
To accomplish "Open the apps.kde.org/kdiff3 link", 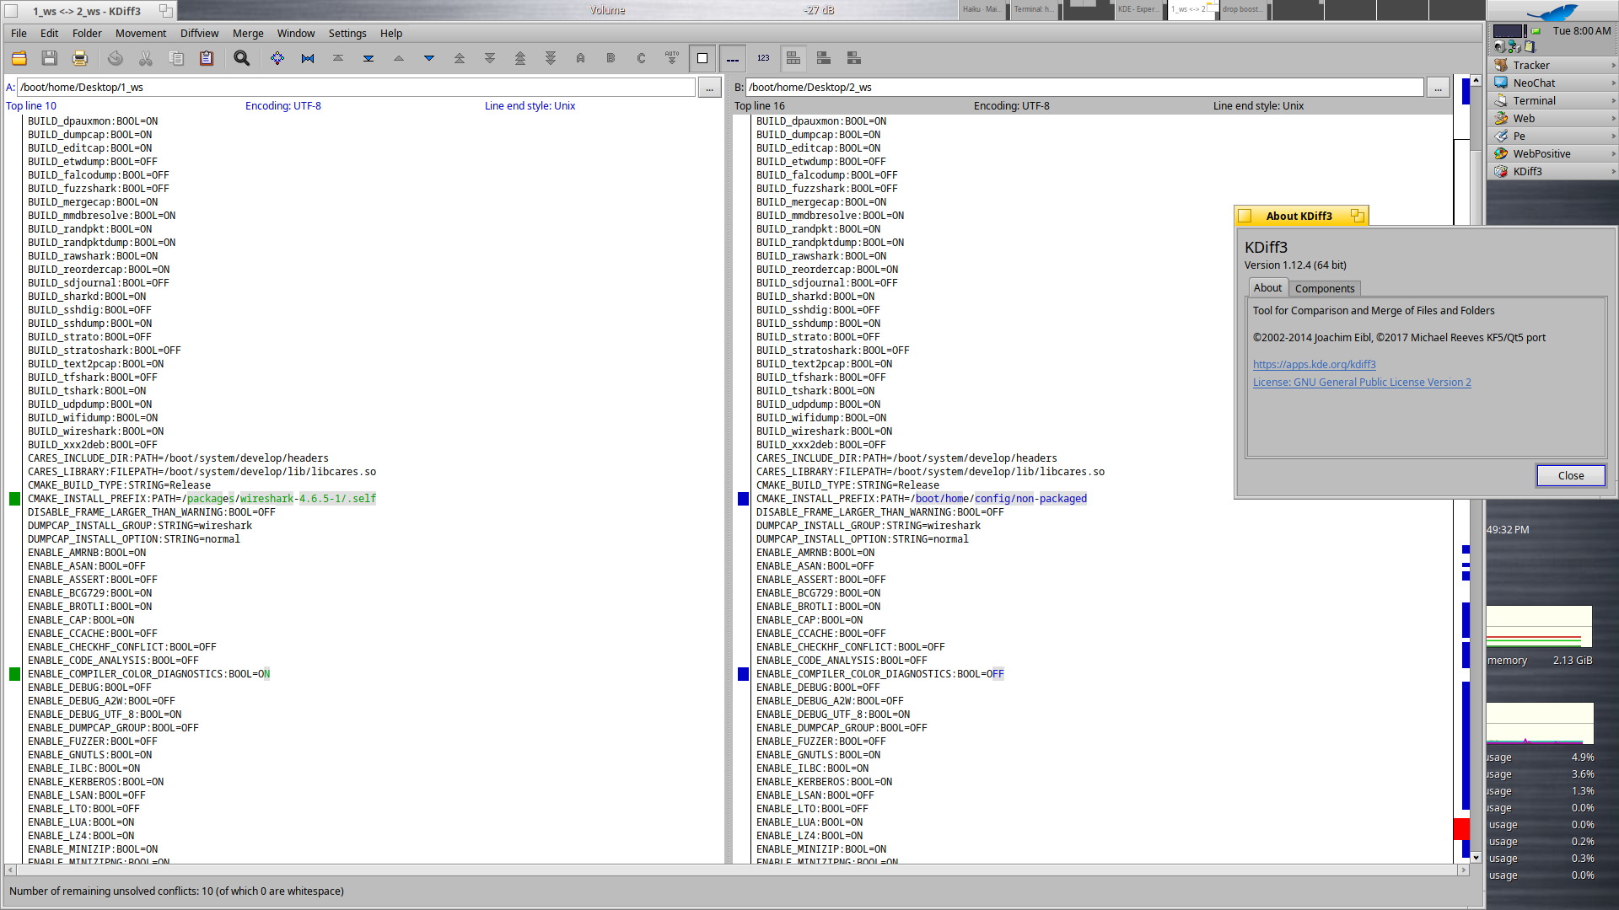I will click(1314, 365).
